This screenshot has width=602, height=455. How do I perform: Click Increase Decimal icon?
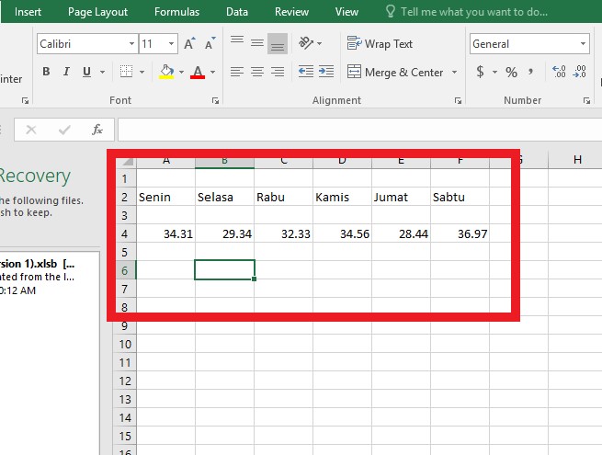[x=559, y=72]
